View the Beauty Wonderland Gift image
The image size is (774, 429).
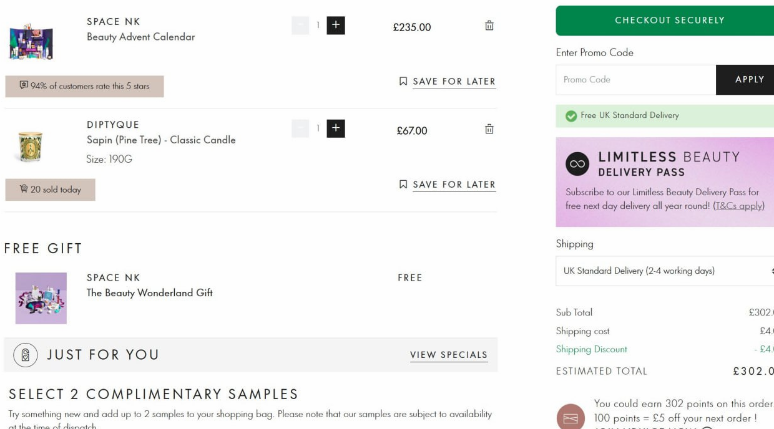pos(41,298)
